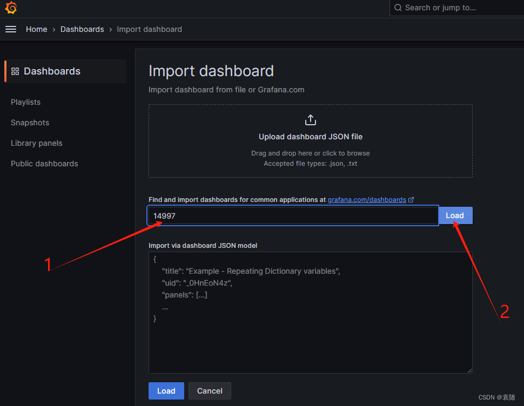
Task: Open Public dashboards from the sidebar
Action: tap(44, 164)
